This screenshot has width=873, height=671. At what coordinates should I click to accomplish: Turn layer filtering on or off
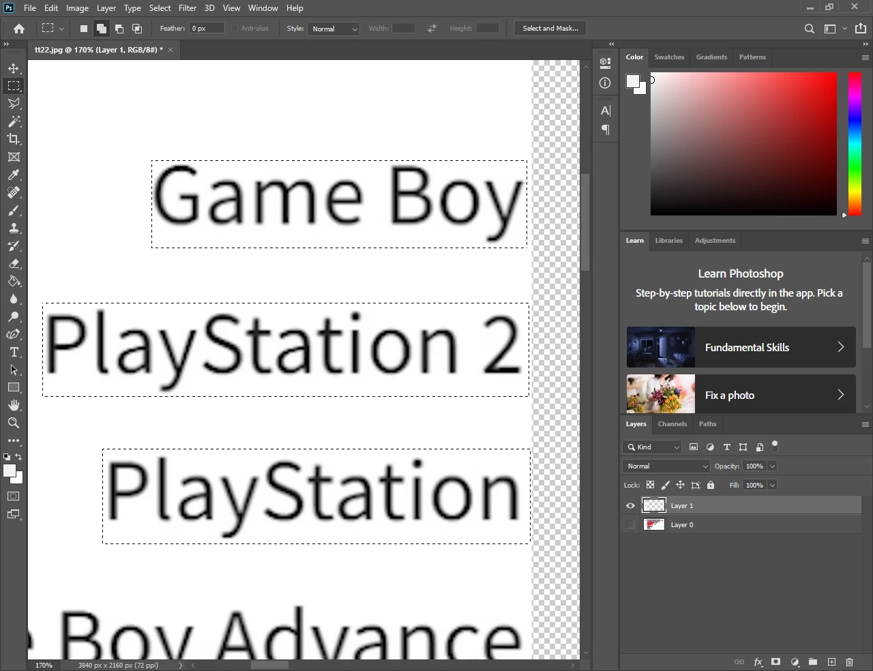[775, 445]
